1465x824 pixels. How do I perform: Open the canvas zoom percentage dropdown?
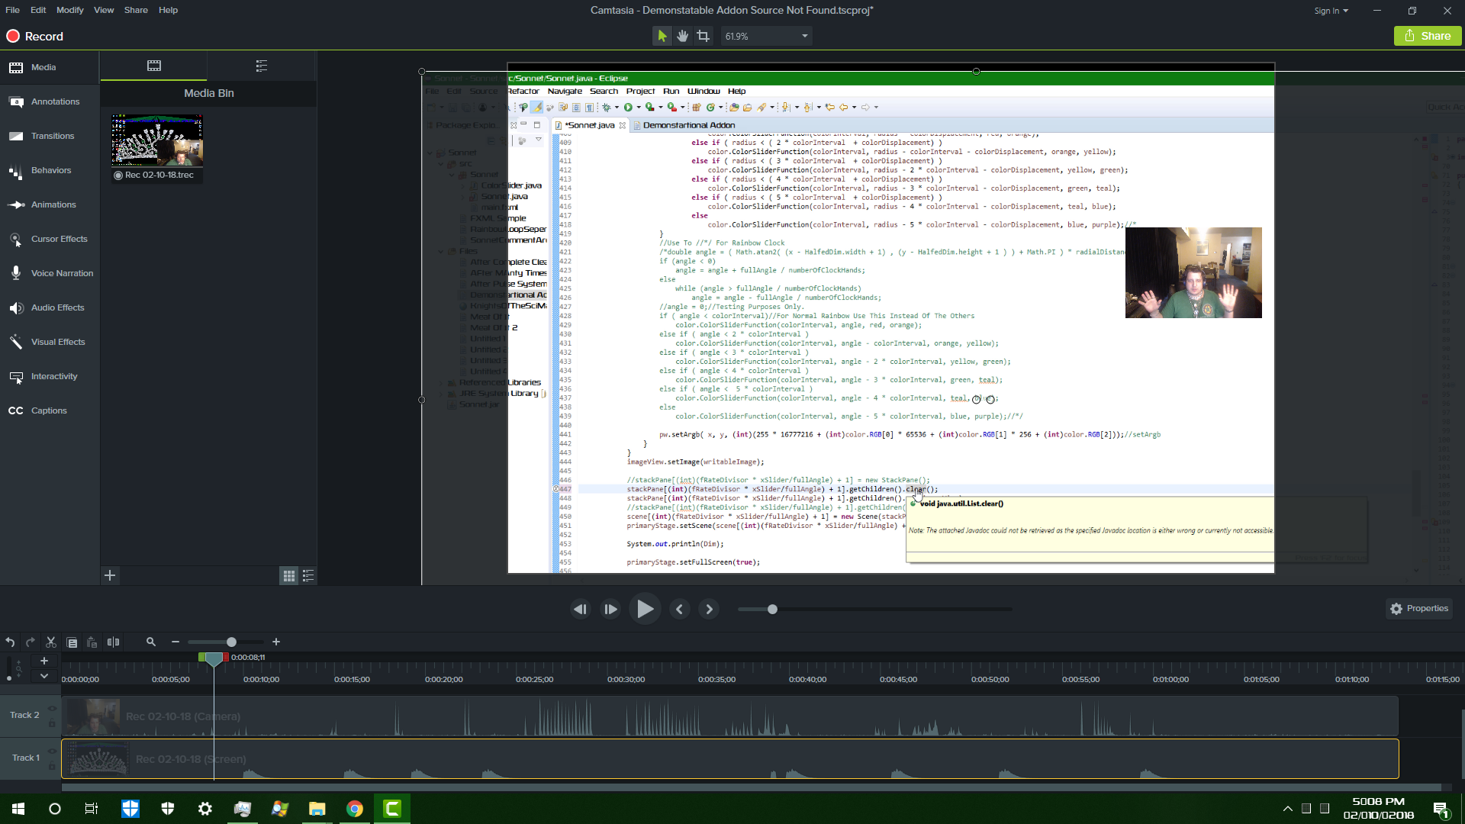coord(804,36)
